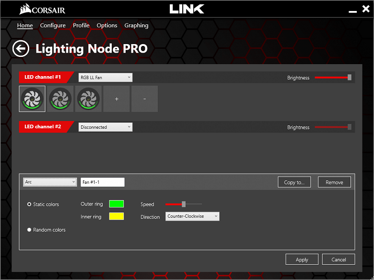Image resolution: width=374 pixels, height=280 pixels.
Task: Go back using the circled arrow icon
Action: 21,48
